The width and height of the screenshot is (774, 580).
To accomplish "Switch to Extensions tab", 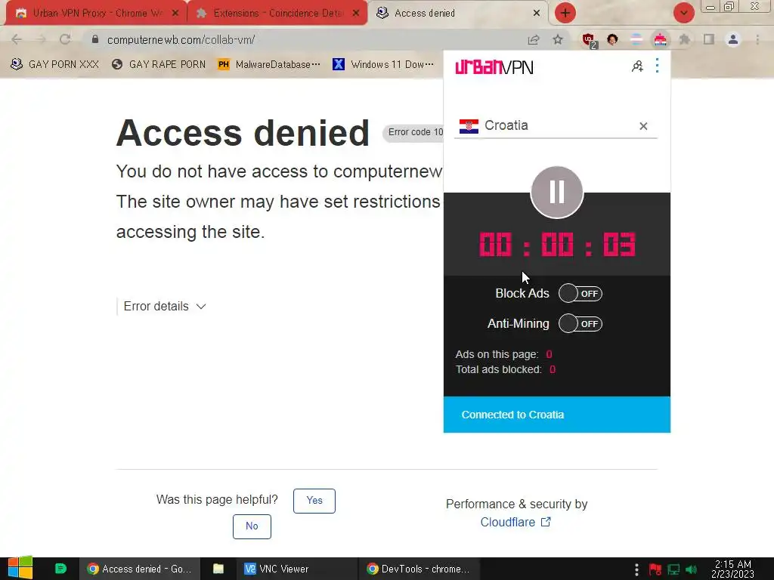I will tap(277, 14).
